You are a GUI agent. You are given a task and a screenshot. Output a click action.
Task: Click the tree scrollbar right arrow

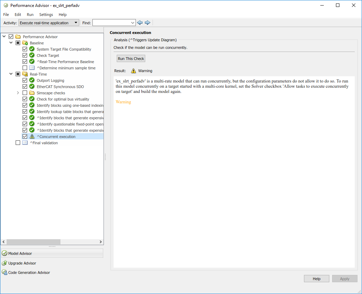pos(100,242)
